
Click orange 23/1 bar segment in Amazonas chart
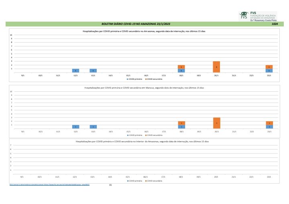click(x=269, y=67)
